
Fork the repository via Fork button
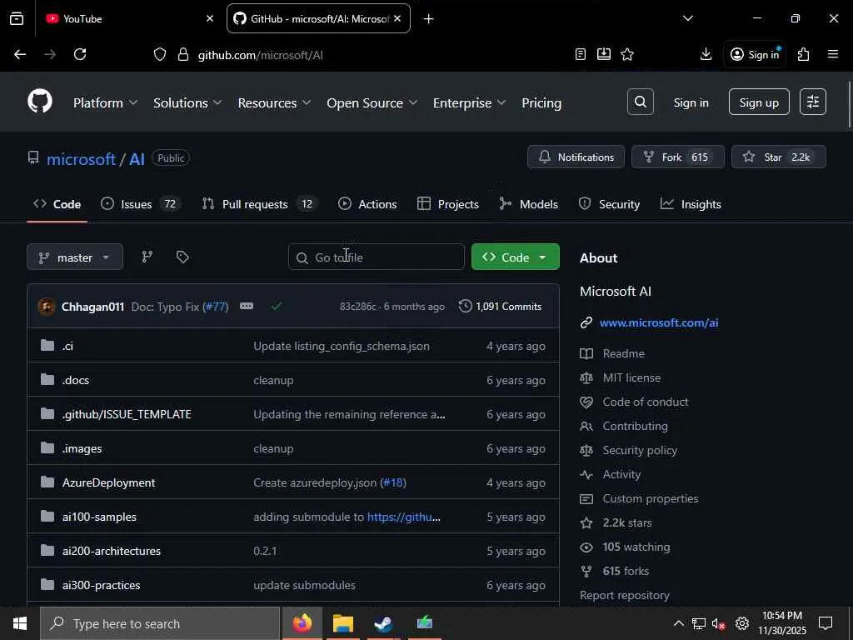(x=677, y=157)
